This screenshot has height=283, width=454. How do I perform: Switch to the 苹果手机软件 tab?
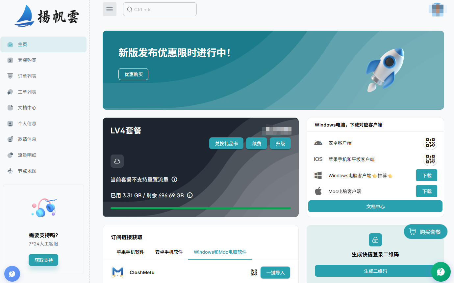click(130, 252)
